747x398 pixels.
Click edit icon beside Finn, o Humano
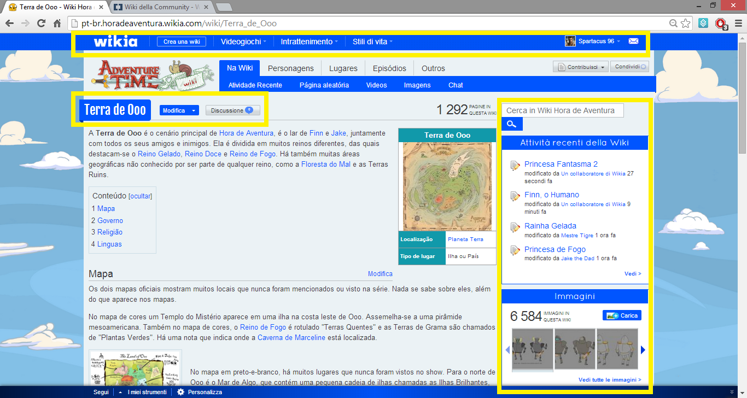(x=515, y=196)
